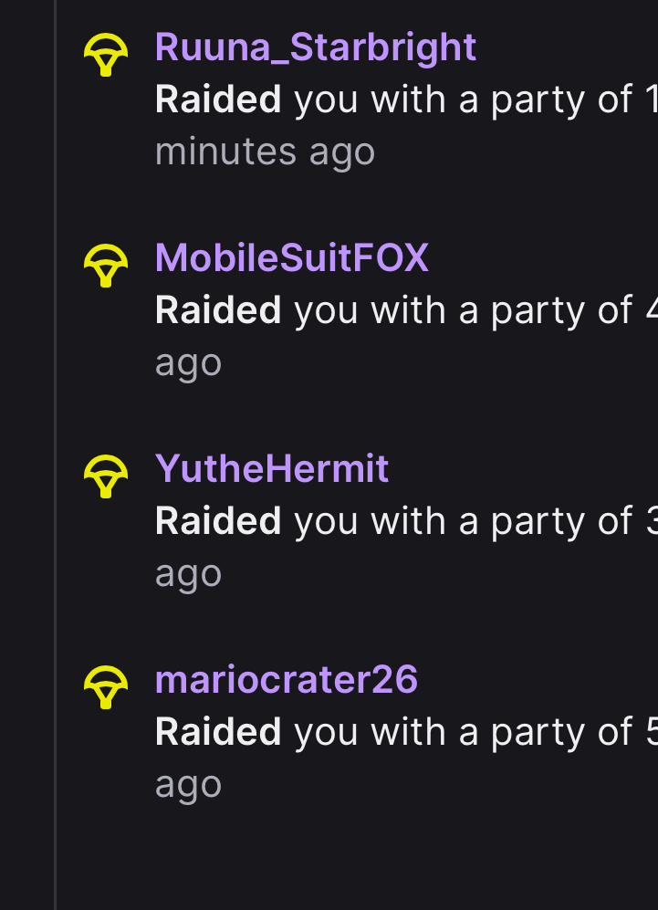The image size is (658, 910).
Task: Click the bold Raided label under Ruuna_Starbright
Action: pyautogui.click(x=218, y=99)
